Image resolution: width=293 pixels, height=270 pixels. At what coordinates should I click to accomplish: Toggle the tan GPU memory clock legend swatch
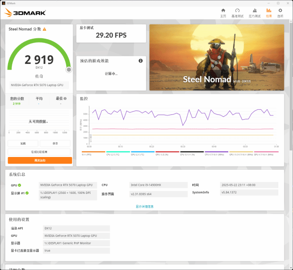(x=241, y=152)
